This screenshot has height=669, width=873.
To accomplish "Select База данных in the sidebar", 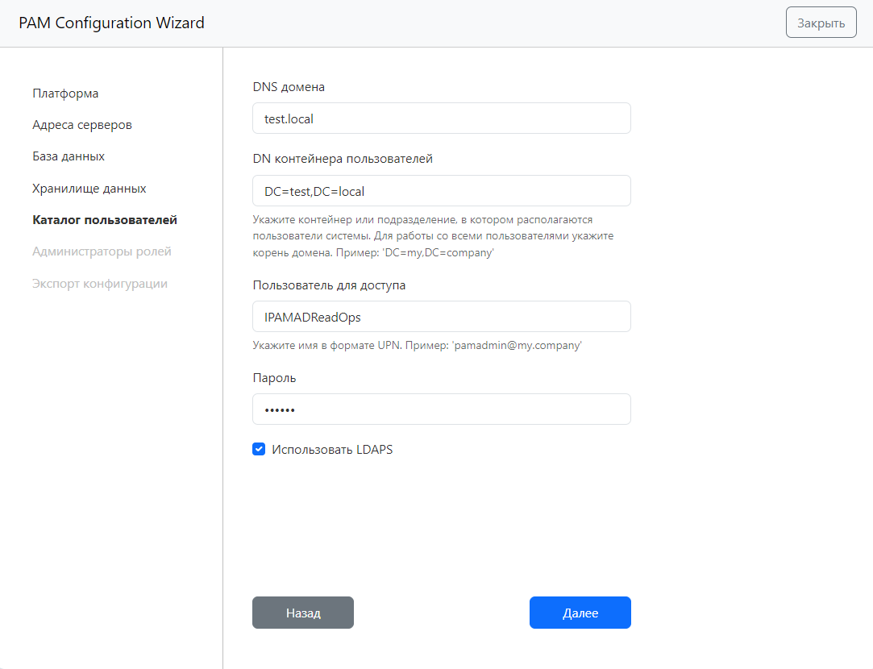I will click(69, 156).
